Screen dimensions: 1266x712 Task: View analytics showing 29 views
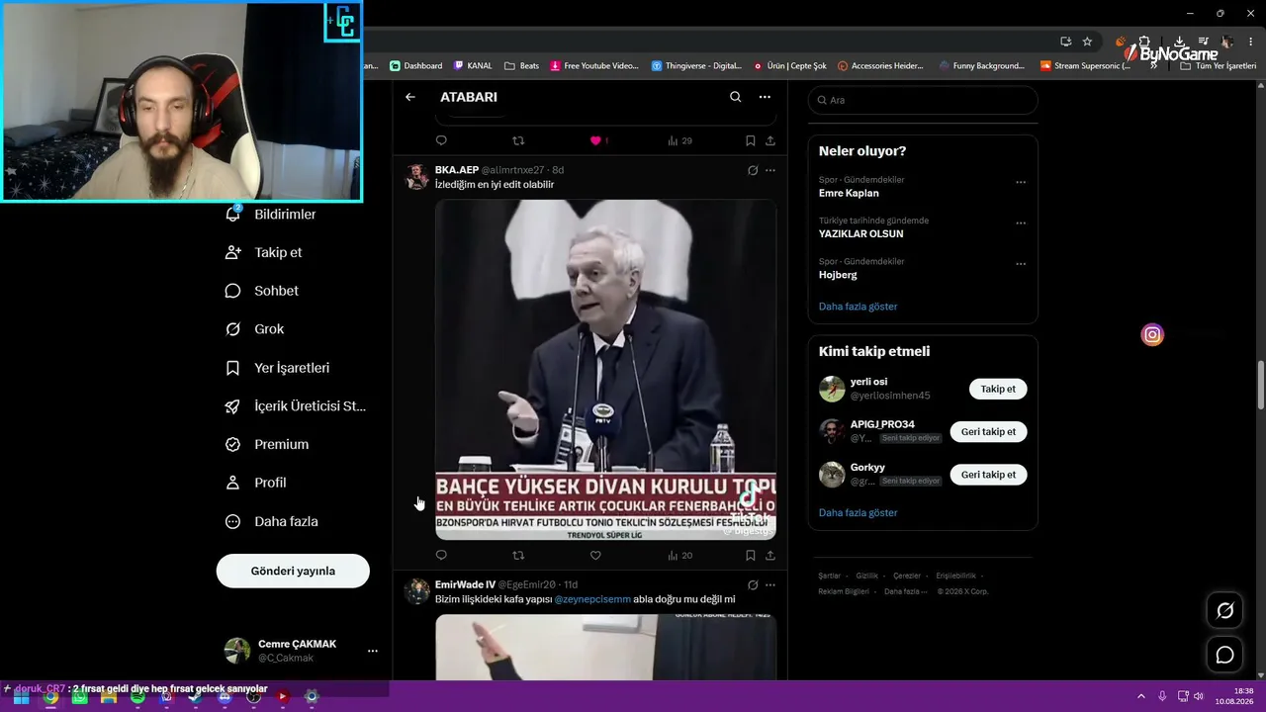tap(679, 140)
